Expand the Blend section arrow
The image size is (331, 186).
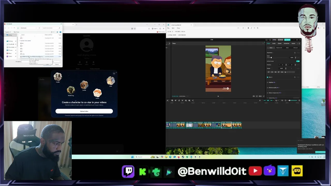click(273, 77)
